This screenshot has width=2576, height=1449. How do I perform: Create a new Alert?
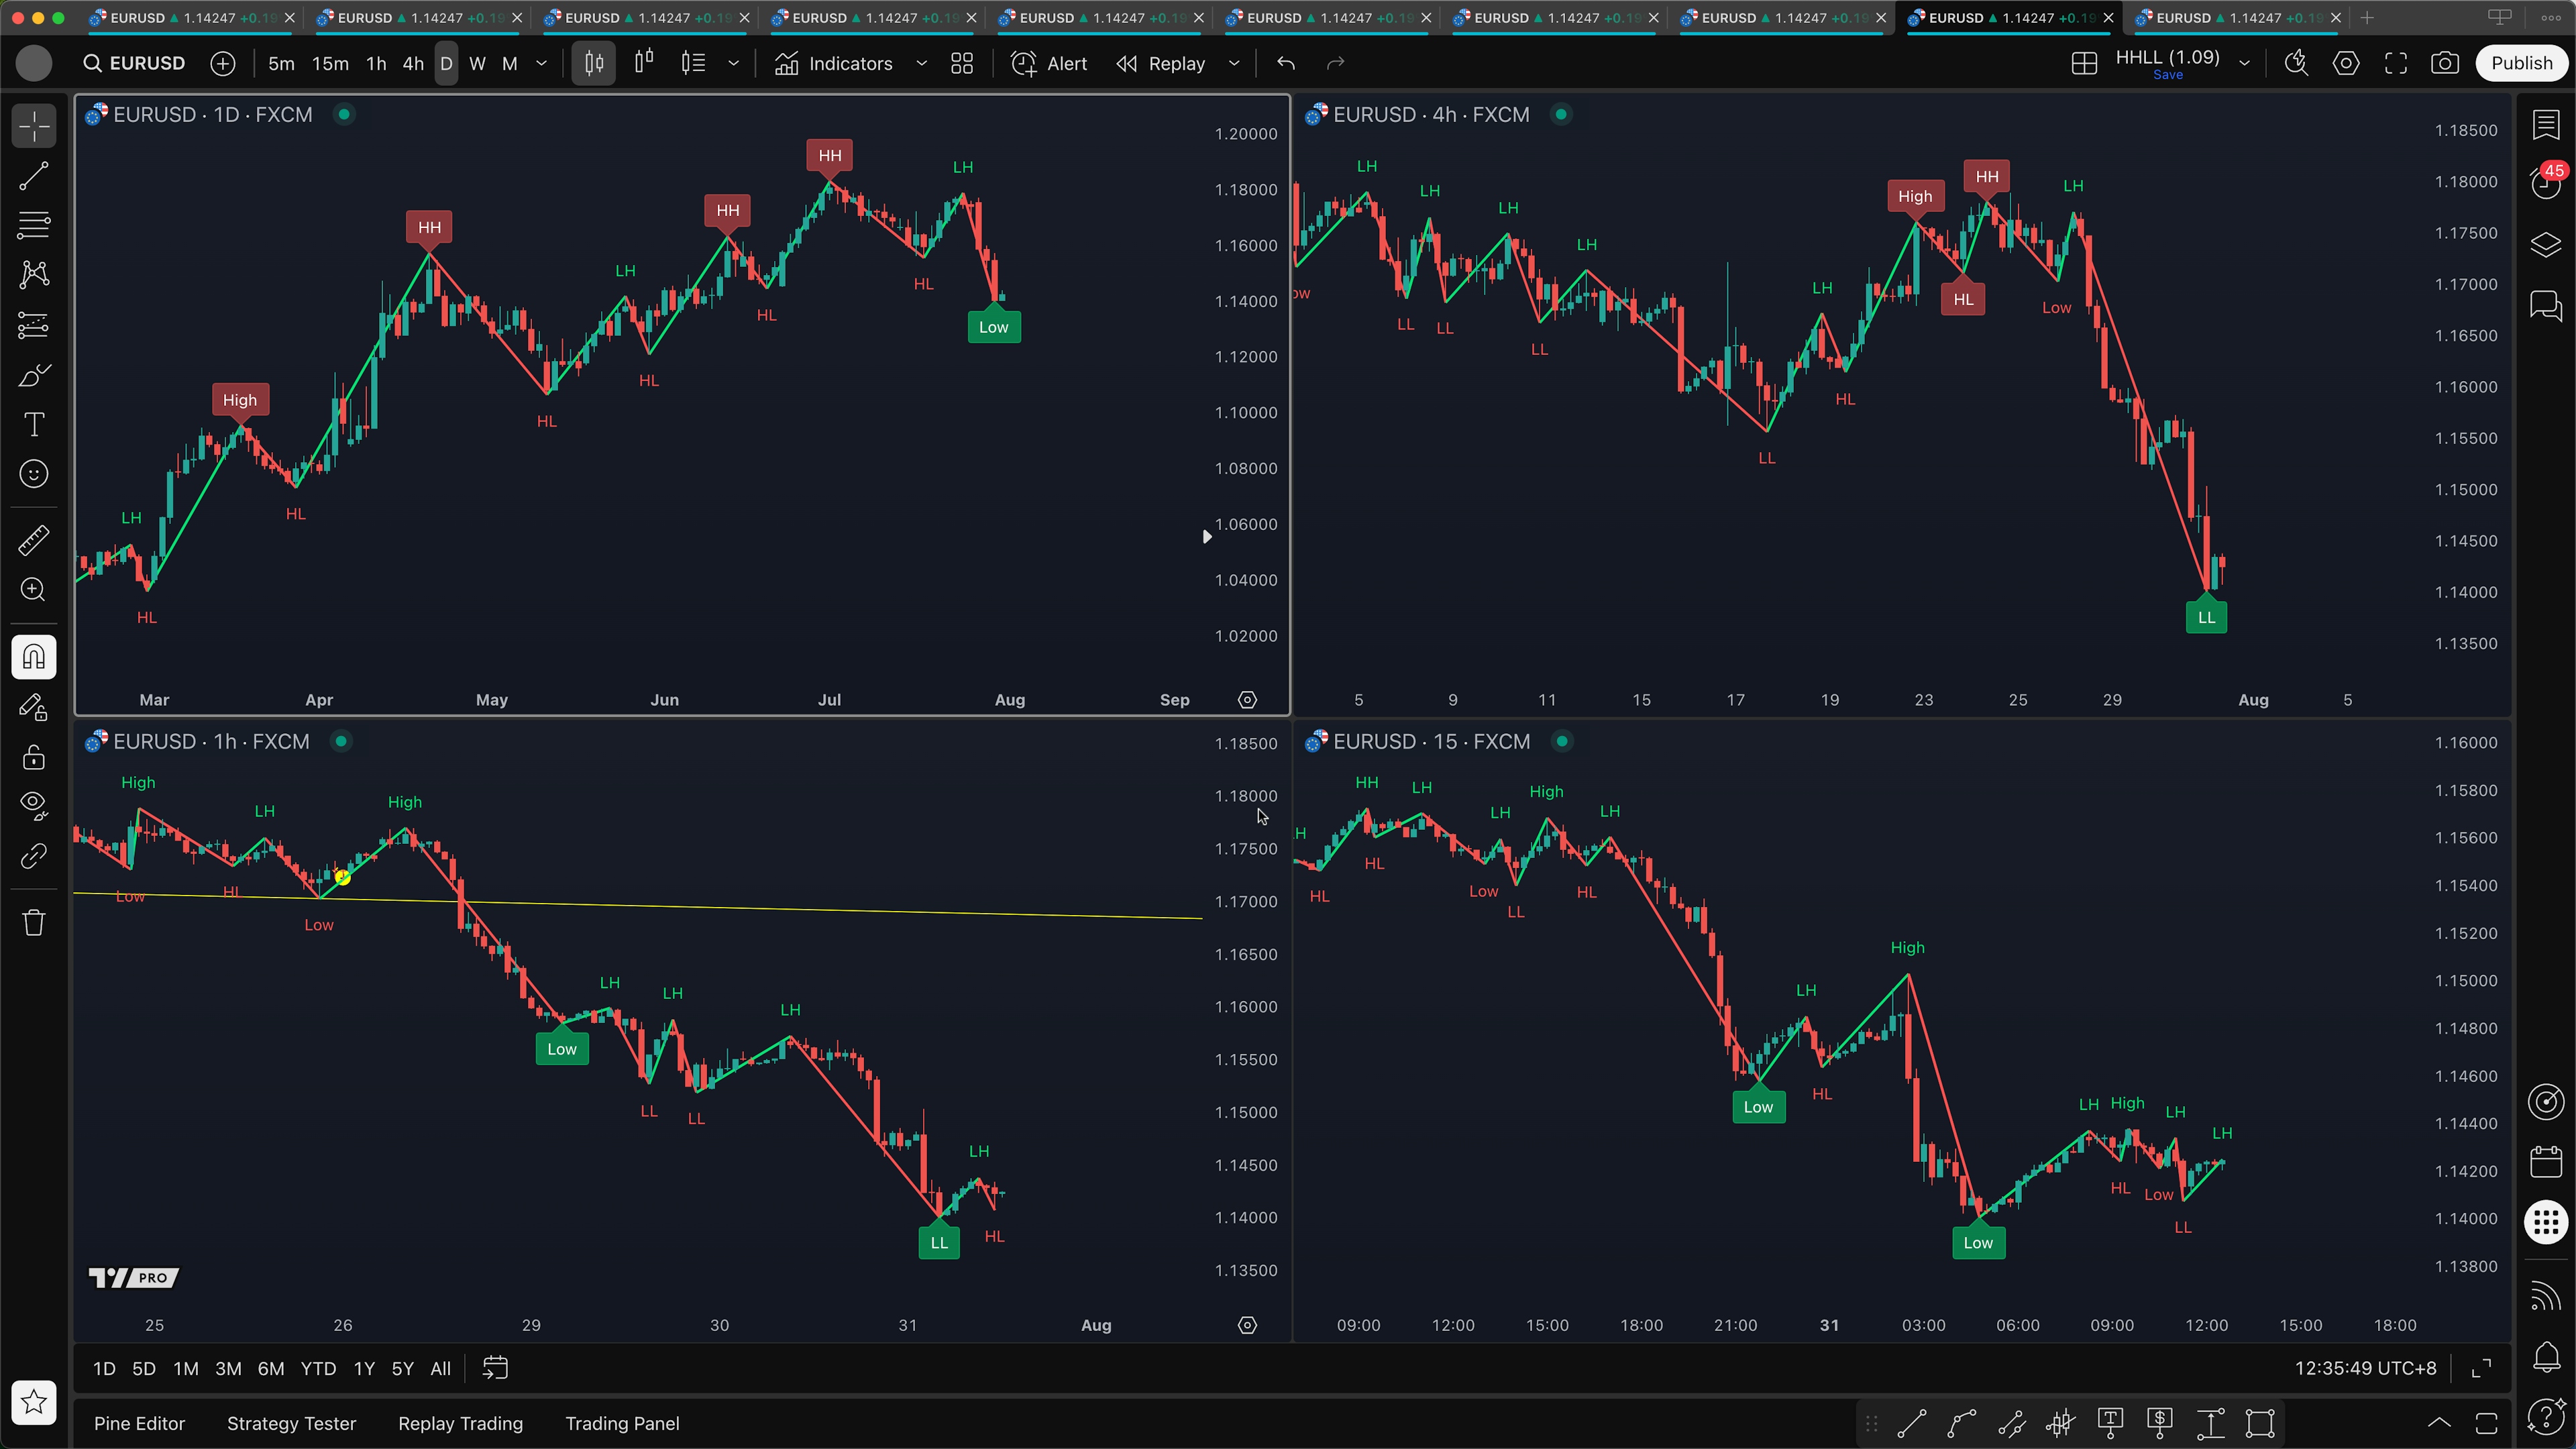[1049, 63]
